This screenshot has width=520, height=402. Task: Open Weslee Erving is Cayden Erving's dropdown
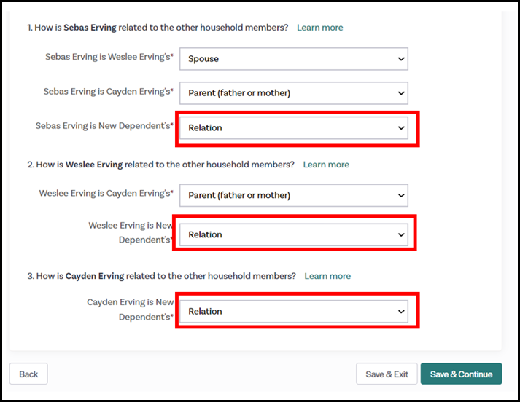[x=293, y=195]
